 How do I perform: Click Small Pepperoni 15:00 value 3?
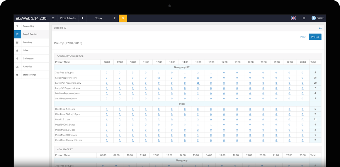tap(198, 99)
